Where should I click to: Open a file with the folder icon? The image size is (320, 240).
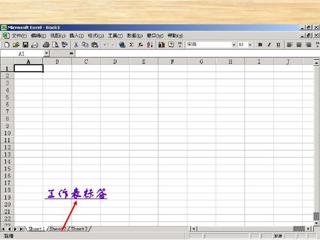coord(16,45)
